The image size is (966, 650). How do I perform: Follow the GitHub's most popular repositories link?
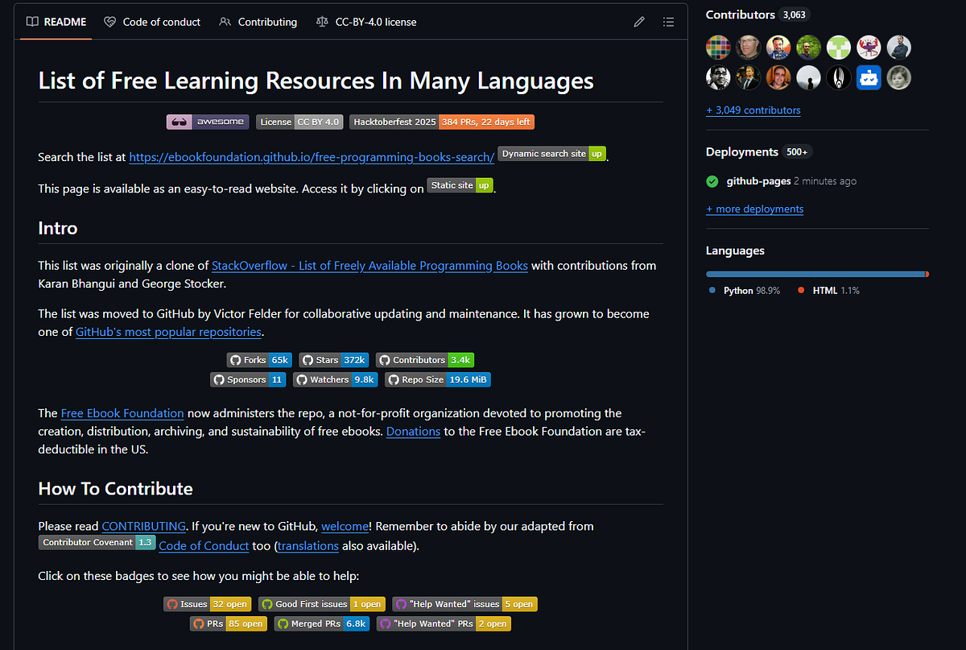(168, 331)
